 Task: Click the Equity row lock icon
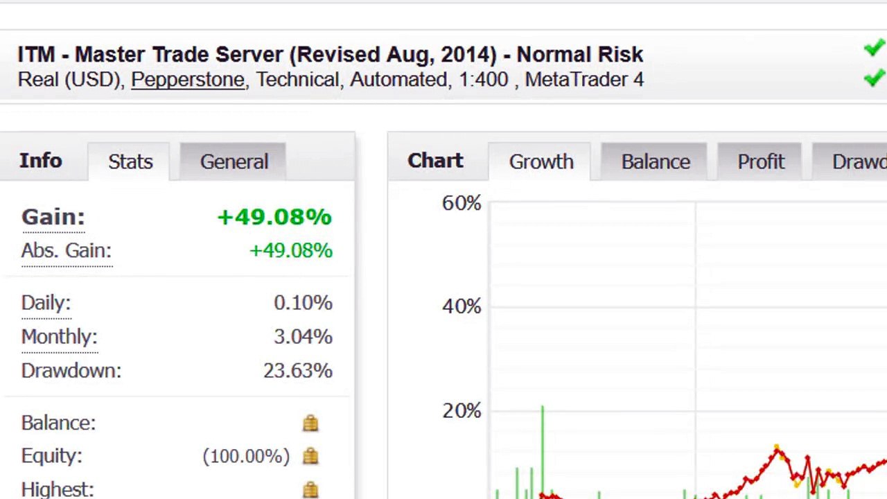click(x=310, y=456)
